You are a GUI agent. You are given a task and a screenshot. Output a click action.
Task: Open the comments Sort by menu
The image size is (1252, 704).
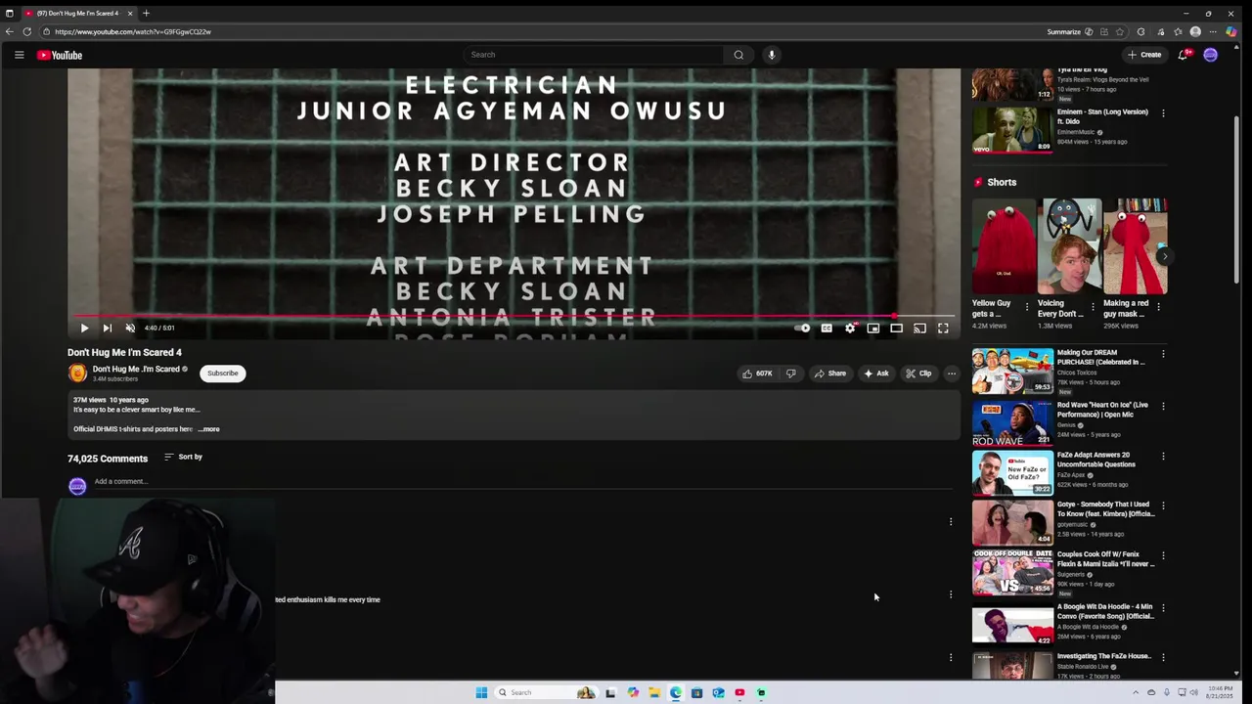click(183, 457)
